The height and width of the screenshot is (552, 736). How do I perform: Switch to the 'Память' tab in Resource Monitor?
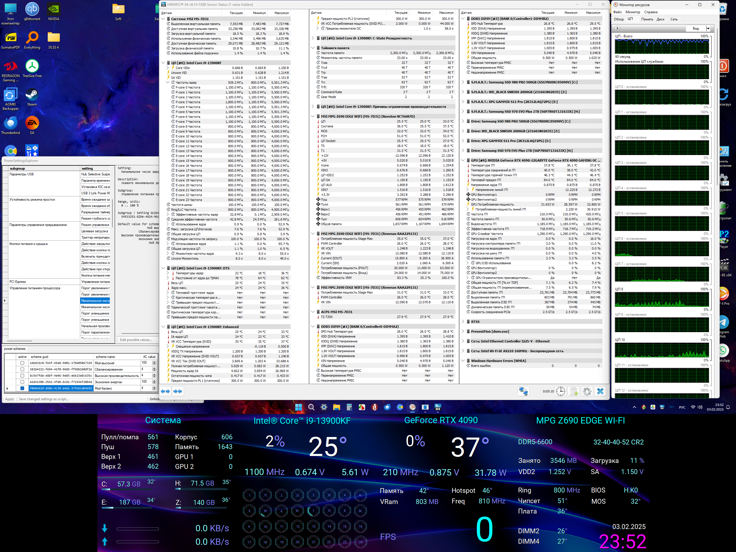point(647,19)
